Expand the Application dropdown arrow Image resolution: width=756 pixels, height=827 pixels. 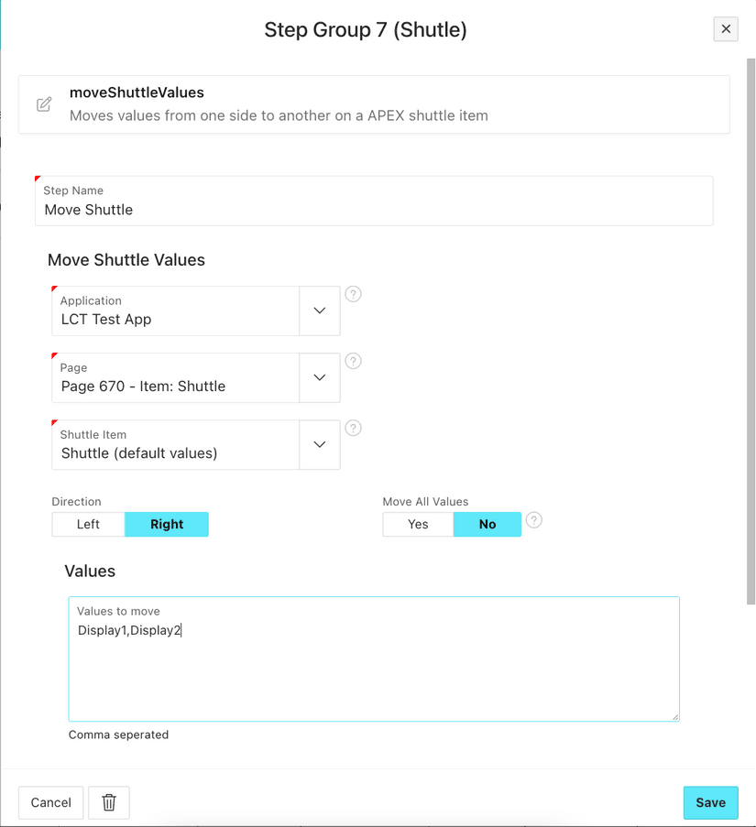pos(319,310)
